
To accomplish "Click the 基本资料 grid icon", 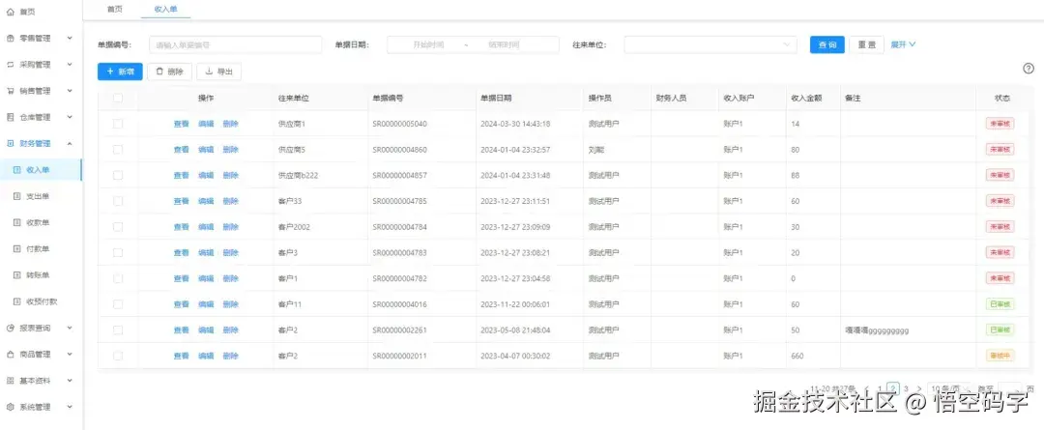I will [x=10, y=381].
